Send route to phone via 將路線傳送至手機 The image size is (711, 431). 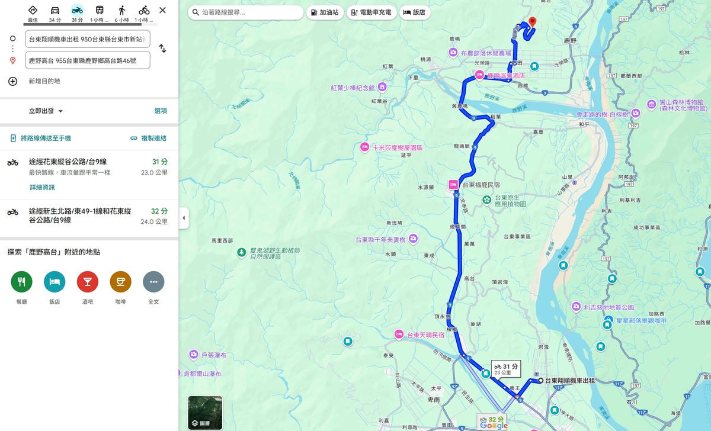click(40, 138)
